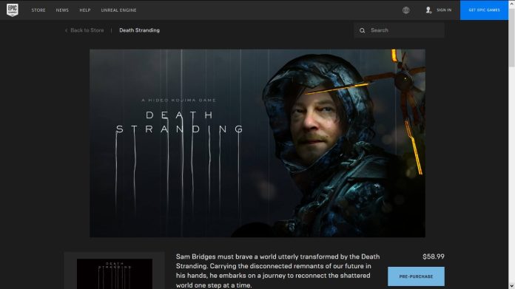Click the scrollbar up arrow

coord(512,3)
